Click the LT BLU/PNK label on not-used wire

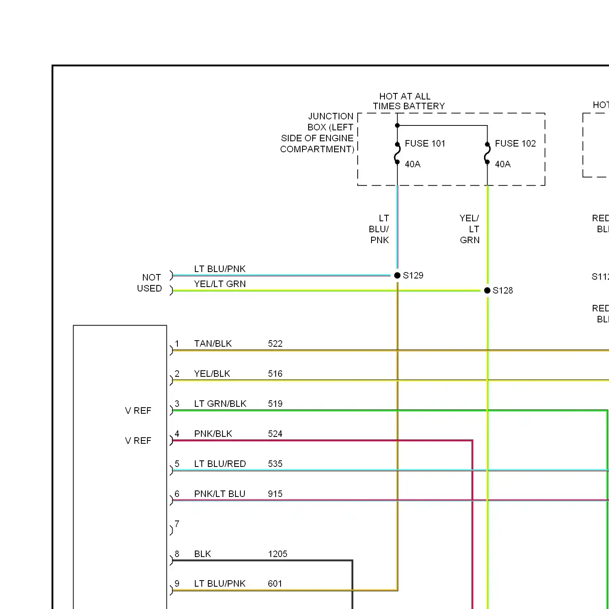tap(220, 269)
